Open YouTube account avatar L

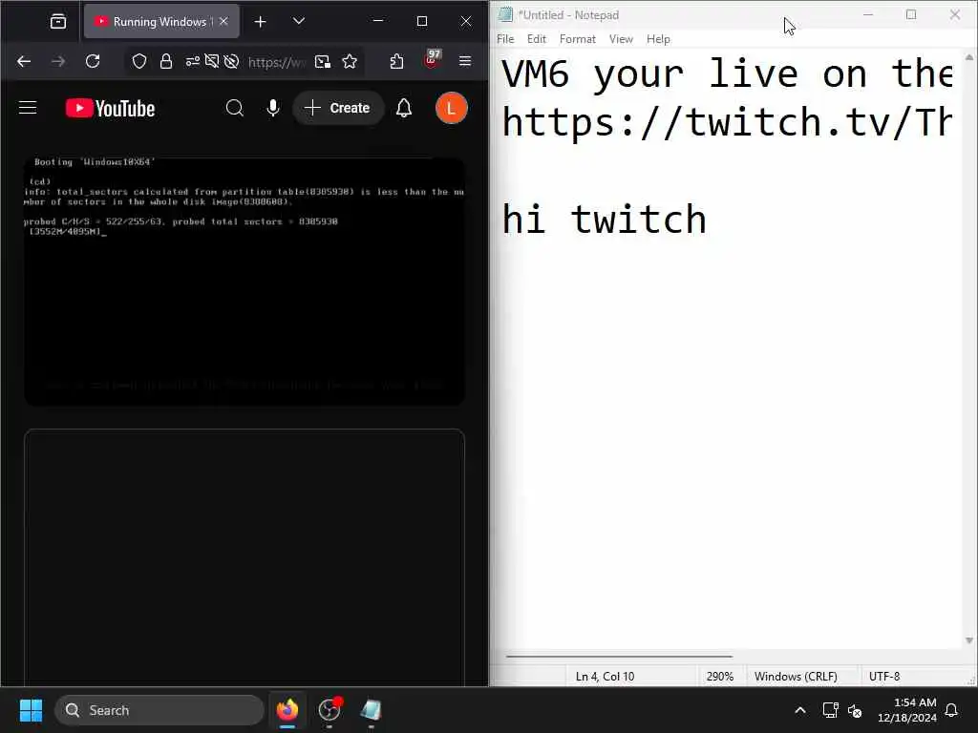pos(451,108)
